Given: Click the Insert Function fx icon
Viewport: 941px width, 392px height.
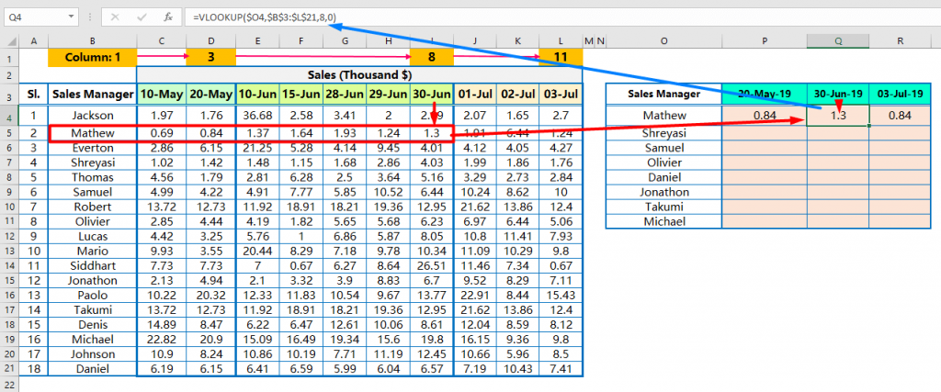Looking at the screenshot, I should pos(169,17).
